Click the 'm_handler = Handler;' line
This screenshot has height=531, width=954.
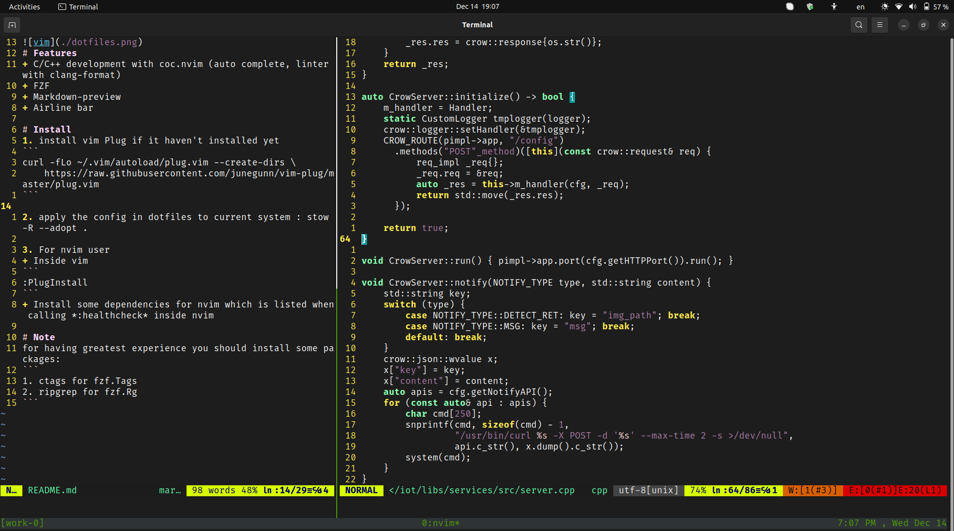click(438, 108)
